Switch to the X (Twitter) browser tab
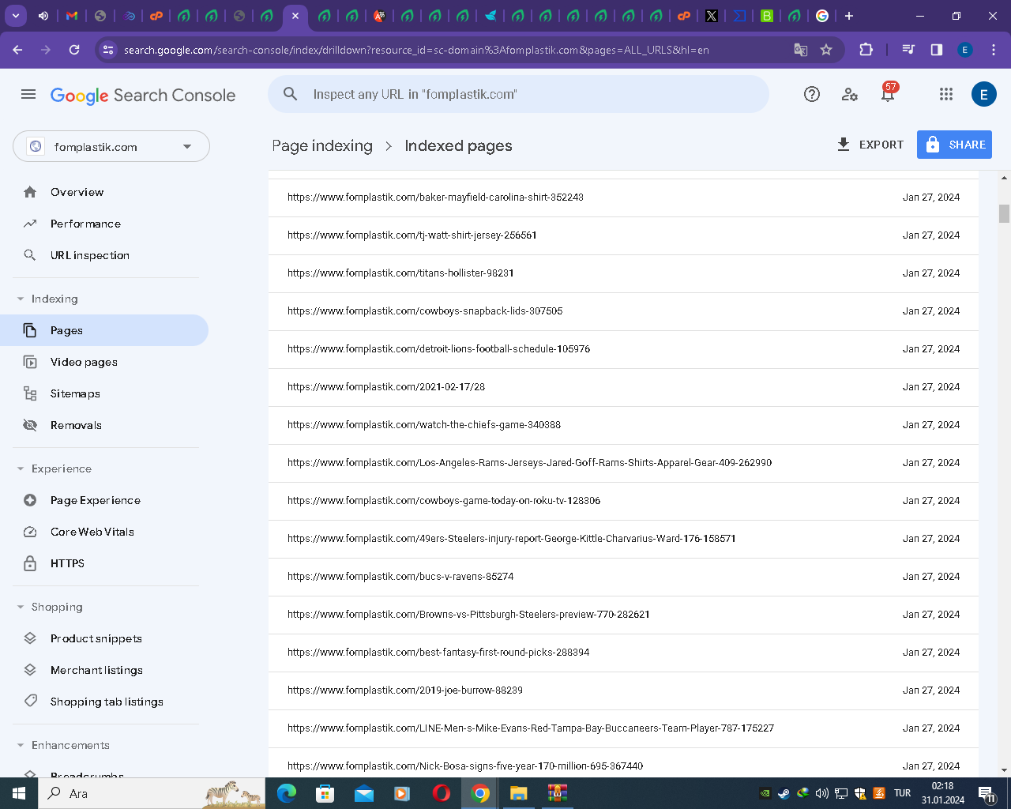1011x809 pixels. click(712, 16)
